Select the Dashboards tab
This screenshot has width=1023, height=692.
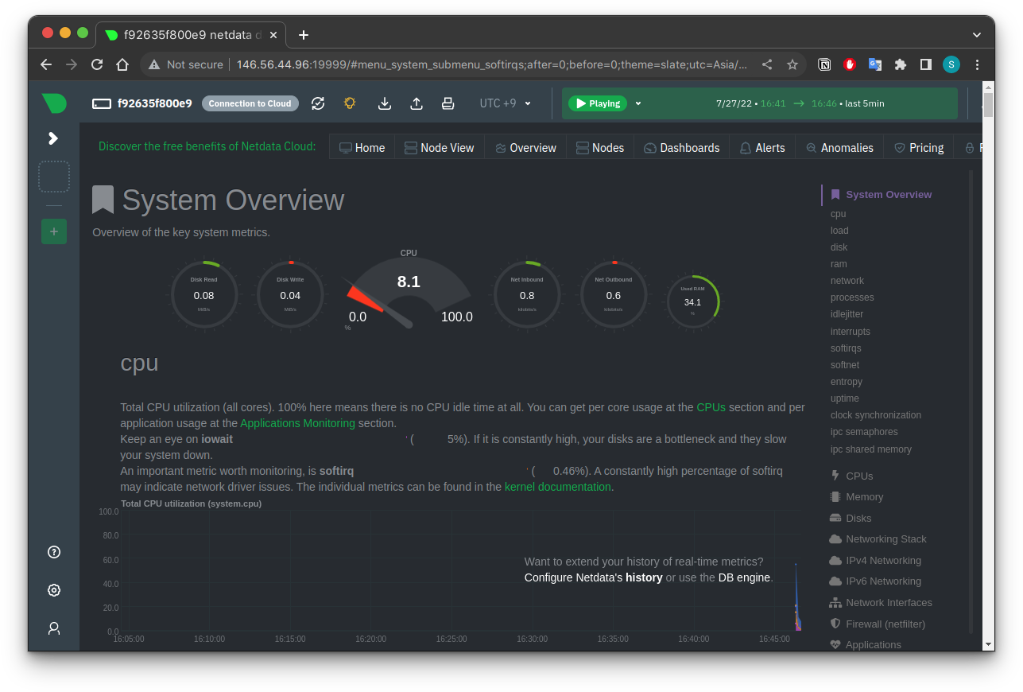tap(682, 148)
